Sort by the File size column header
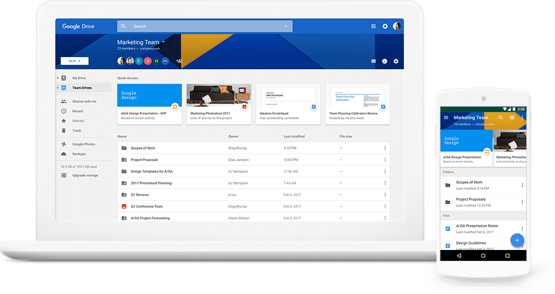 346,136
